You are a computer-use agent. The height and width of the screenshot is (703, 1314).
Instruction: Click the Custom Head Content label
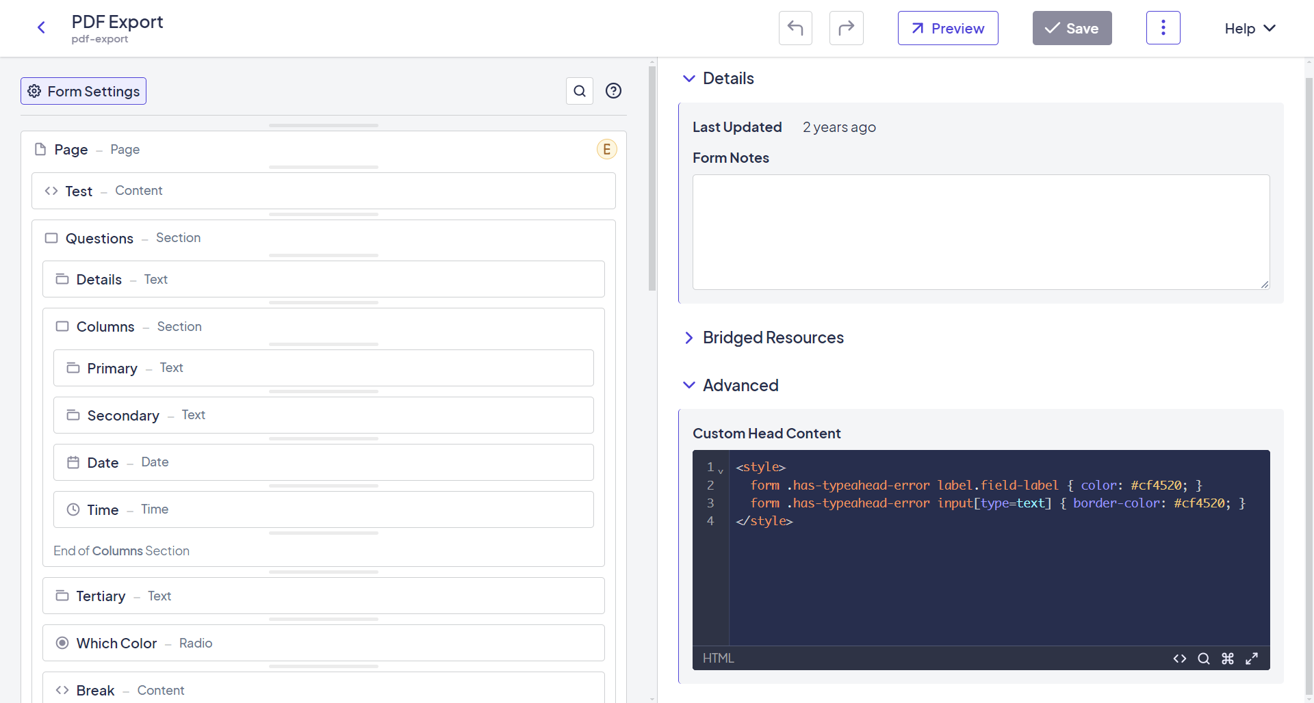click(x=766, y=434)
